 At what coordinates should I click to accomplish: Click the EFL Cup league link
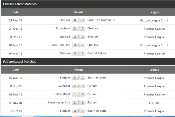[154, 103]
